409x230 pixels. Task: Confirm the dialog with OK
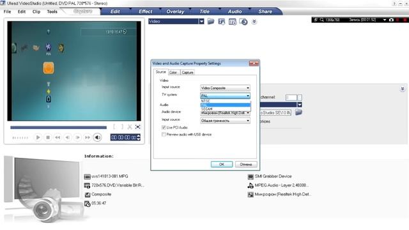pos(222,164)
